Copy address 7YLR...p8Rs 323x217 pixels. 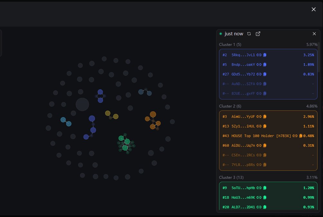pos(265,165)
